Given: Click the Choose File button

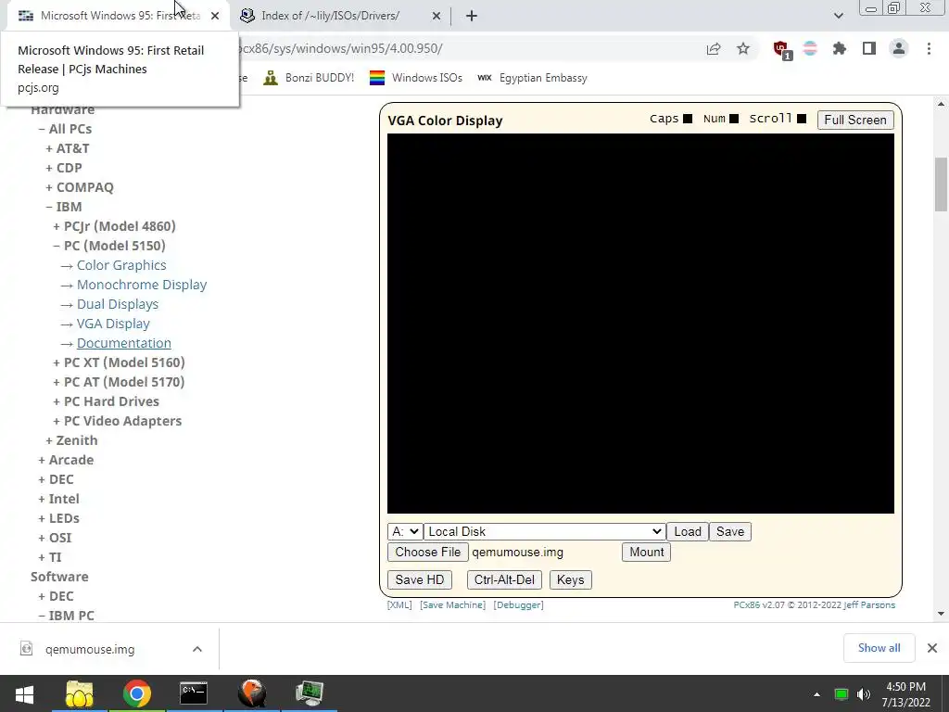Looking at the screenshot, I should [428, 553].
